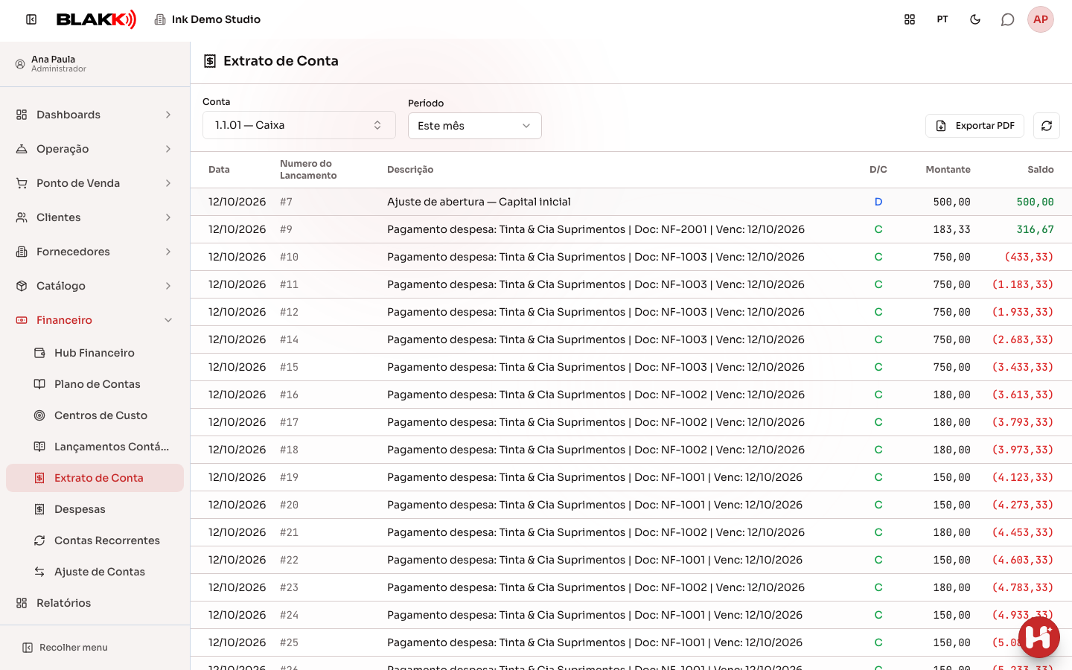The image size is (1072, 670).
Task: Open Ink Demo Studio workspace selector
Action: point(208,19)
